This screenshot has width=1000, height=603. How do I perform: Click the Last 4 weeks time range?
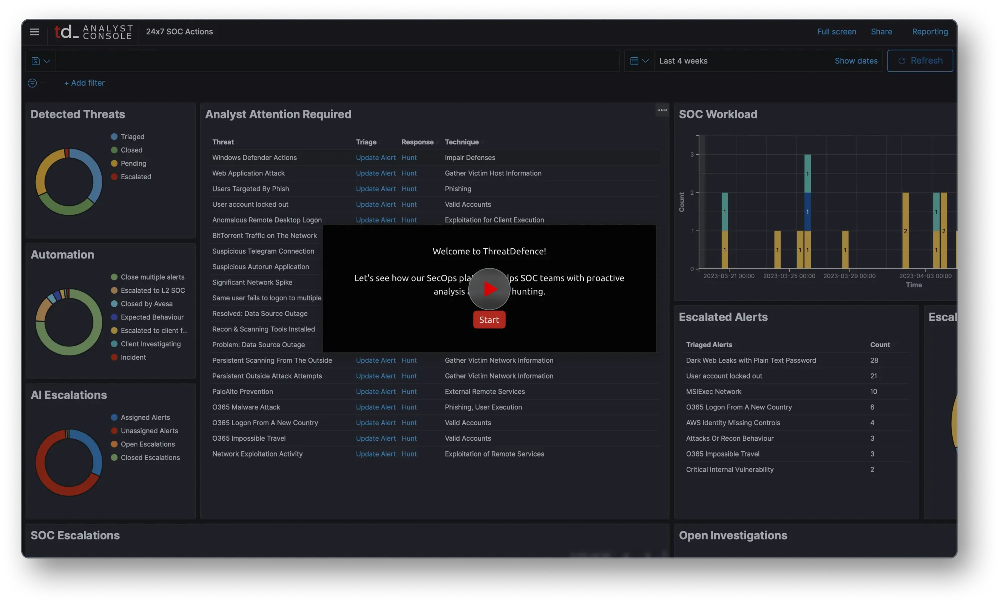click(684, 61)
